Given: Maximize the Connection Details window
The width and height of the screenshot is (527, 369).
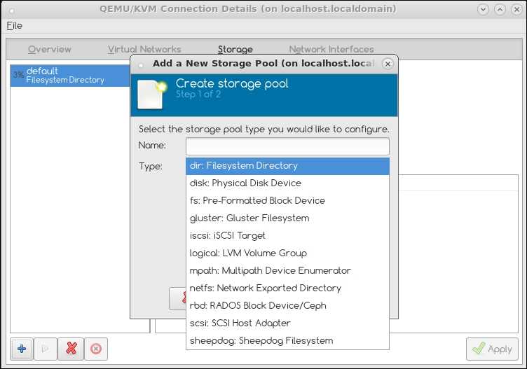Looking at the screenshot, I should (x=500, y=9).
